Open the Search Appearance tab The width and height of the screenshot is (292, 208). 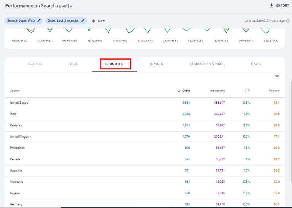pyautogui.click(x=207, y=64)
